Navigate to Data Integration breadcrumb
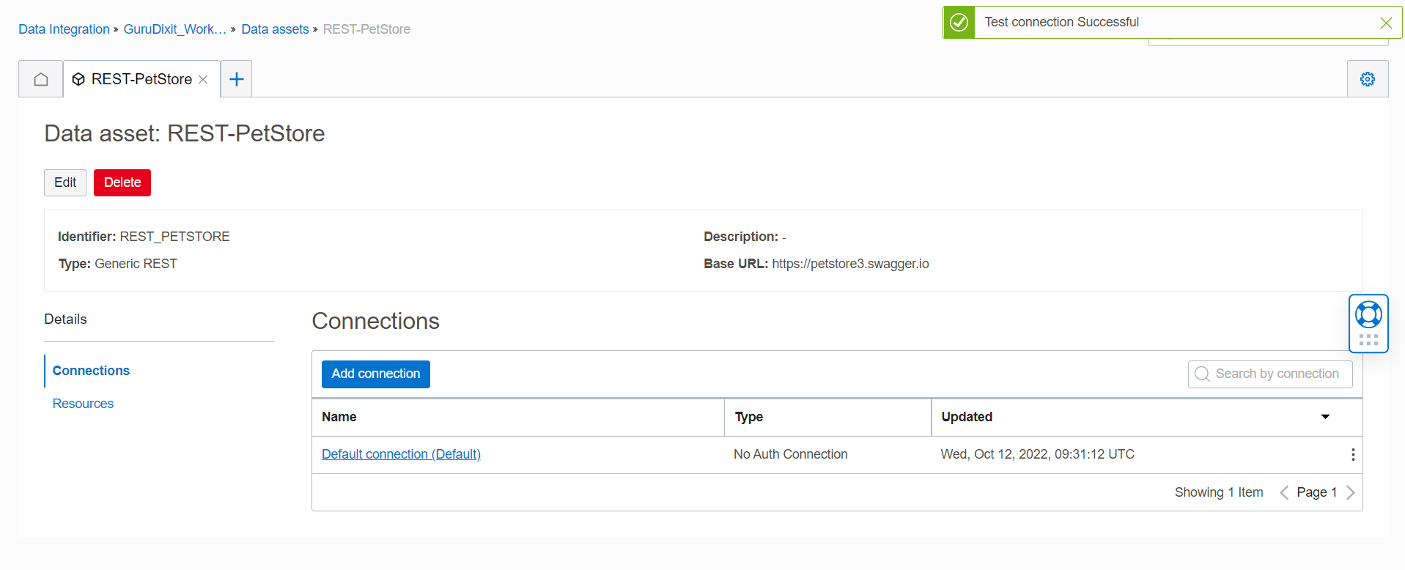 coord(64,29)
